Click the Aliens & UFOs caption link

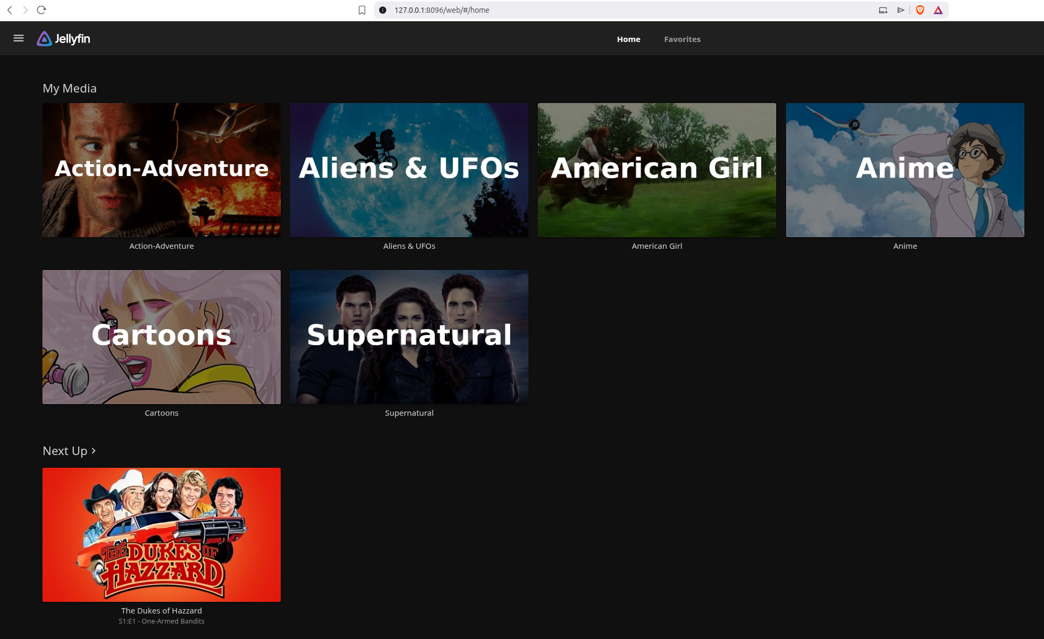click(409, 246)
